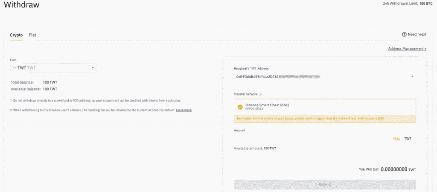Expand the recipient address dropdown arrow

413,77
